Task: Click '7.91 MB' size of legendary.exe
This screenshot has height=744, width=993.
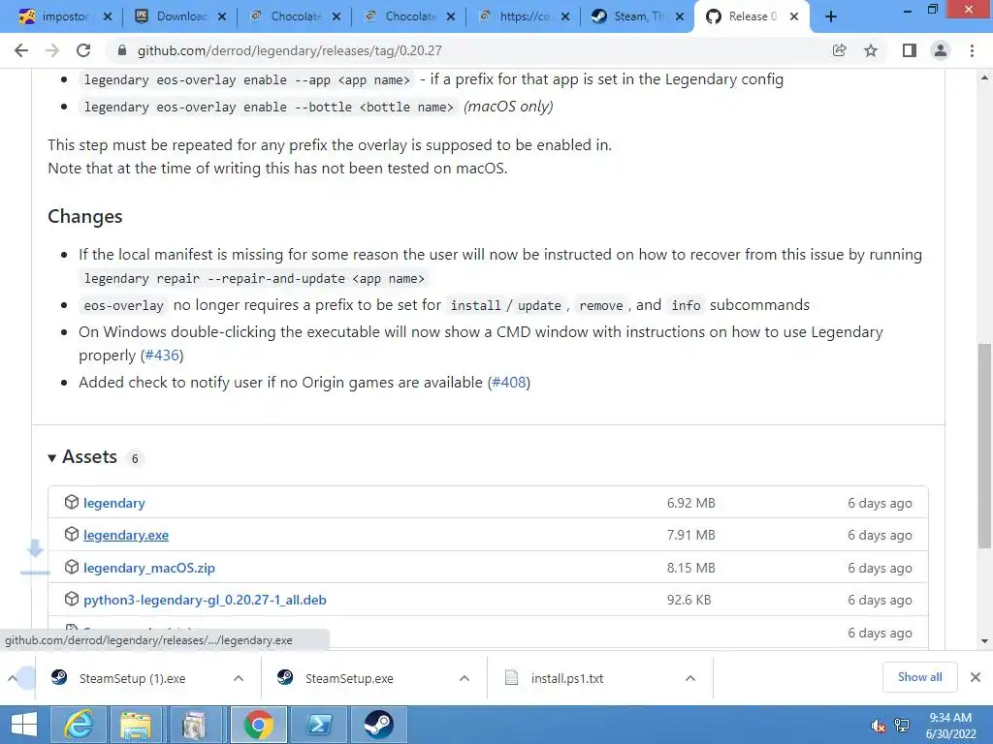Action: tap(690, 535)
